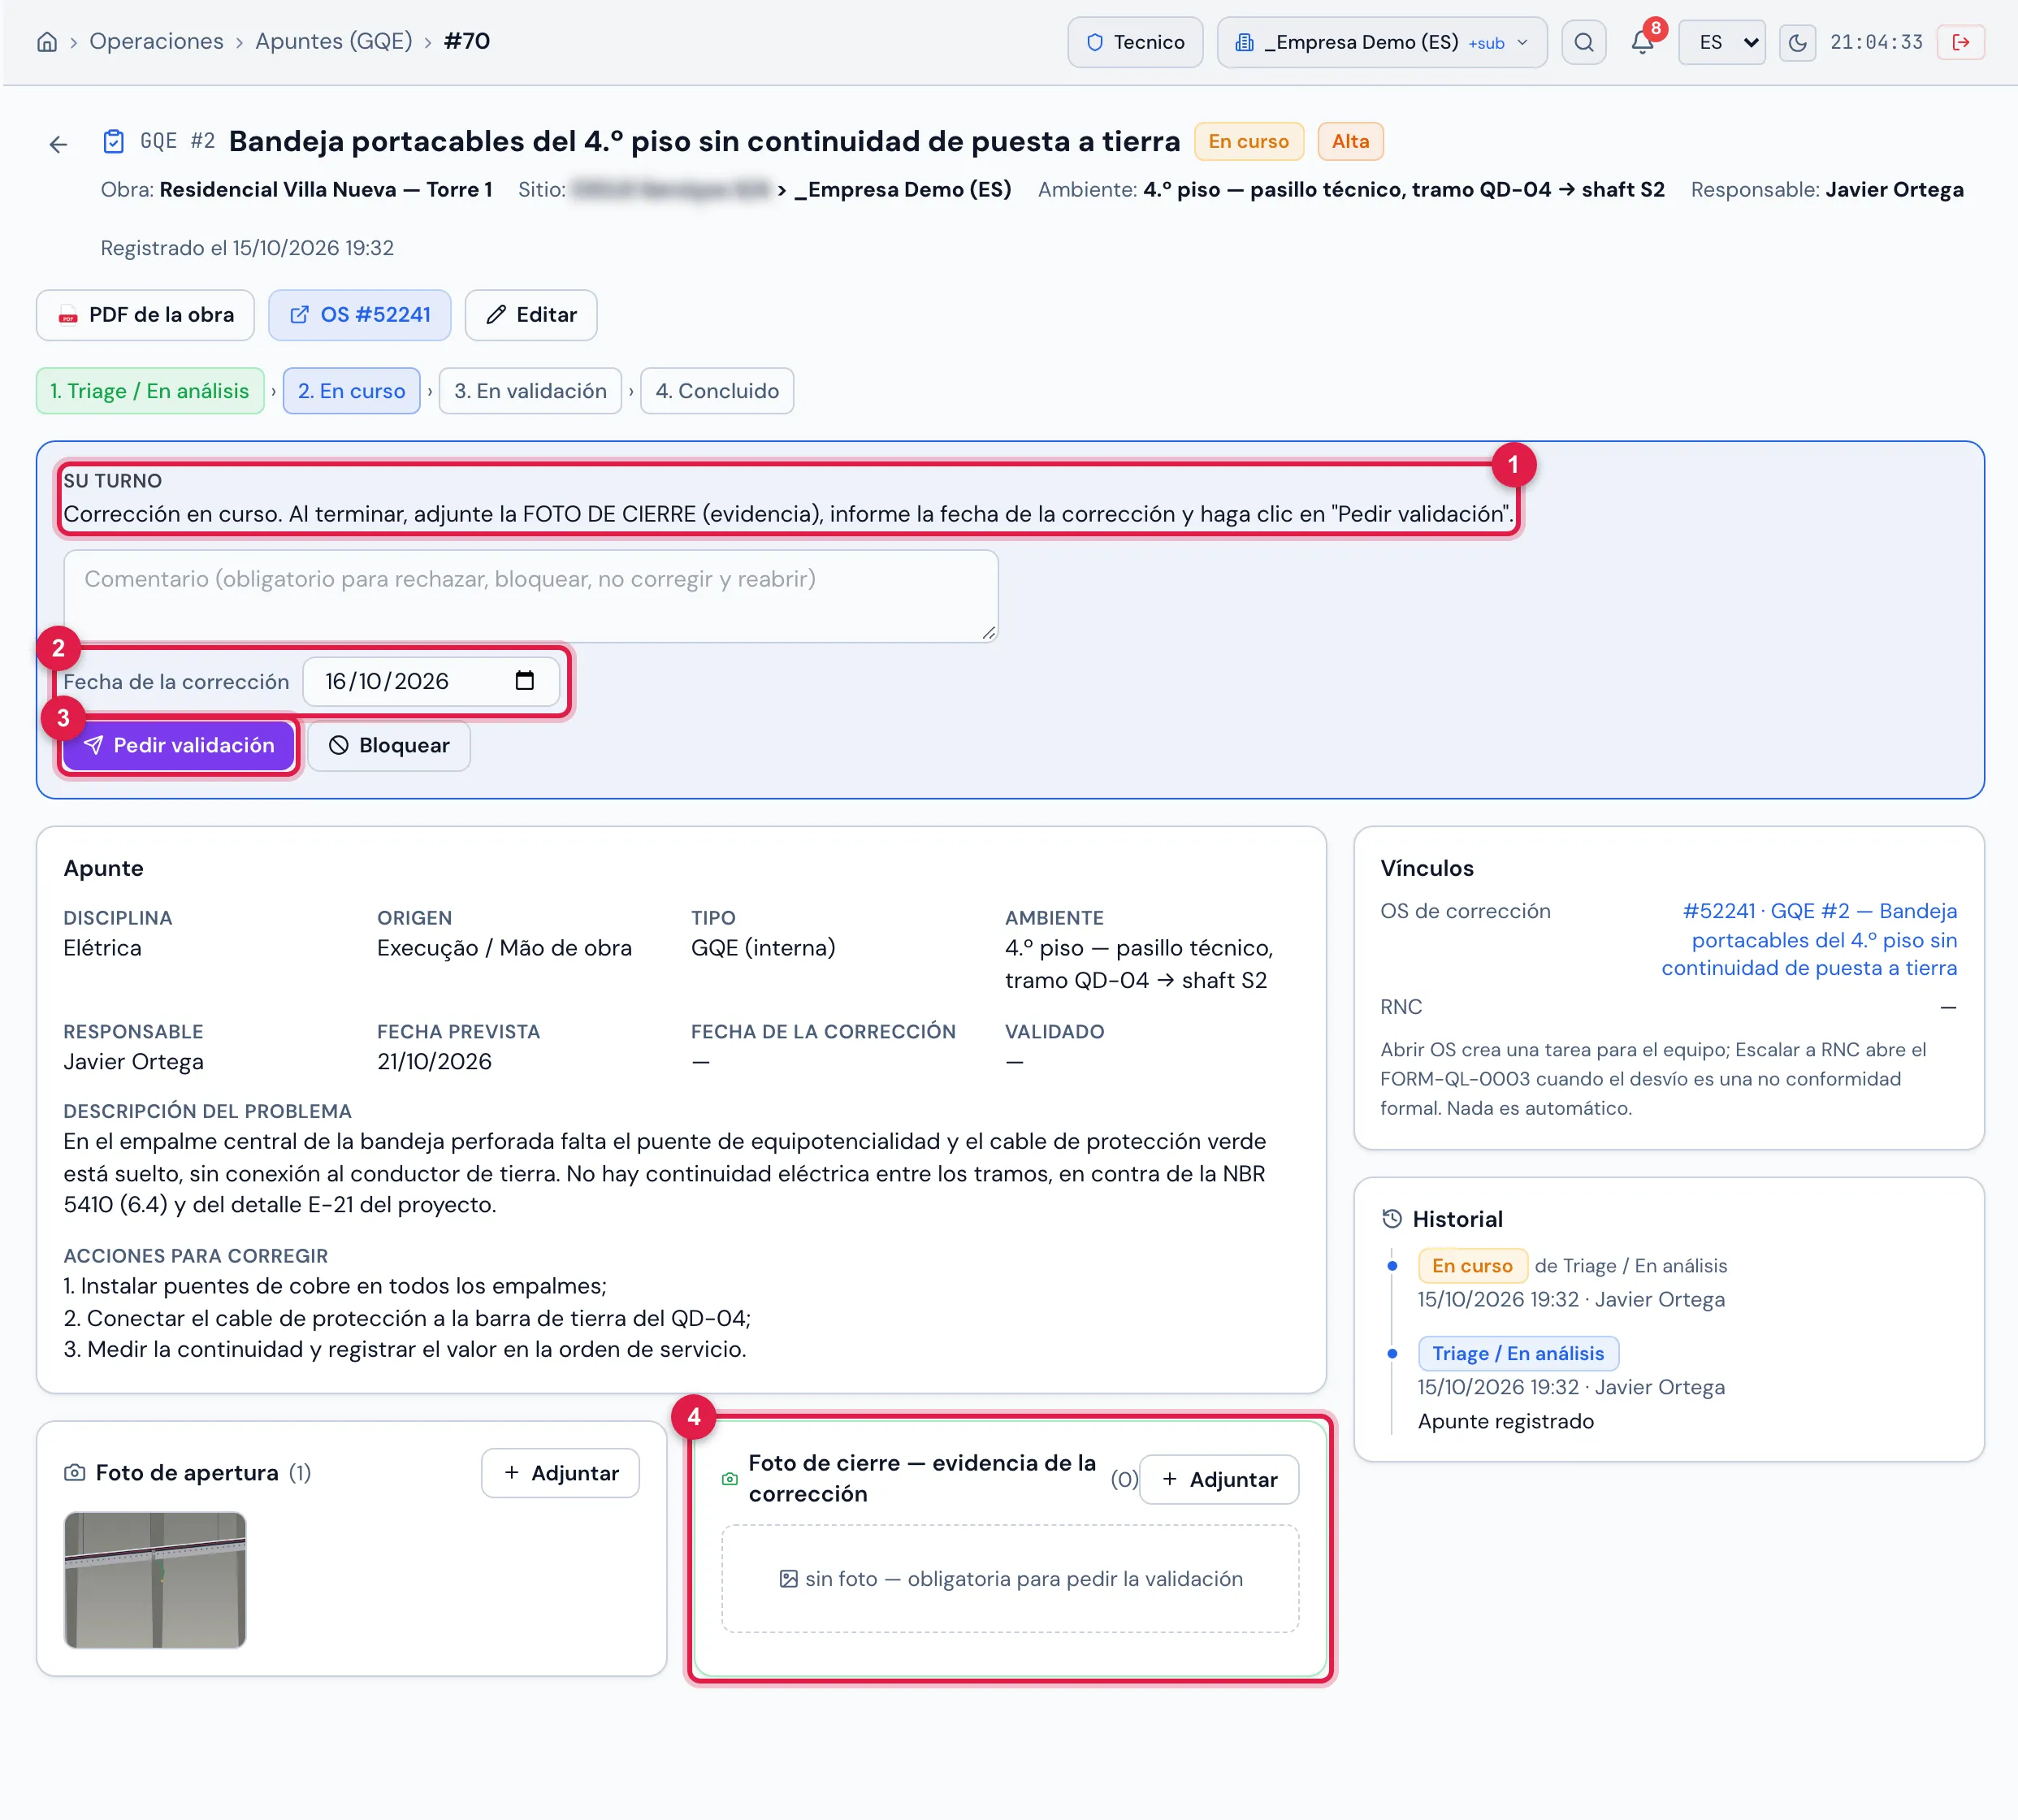Image resolution: width=2018 pixels, height=1820 pixels.
Task: Open the _Empresa Demo (ES) company dropdown
Action: 1381,42
